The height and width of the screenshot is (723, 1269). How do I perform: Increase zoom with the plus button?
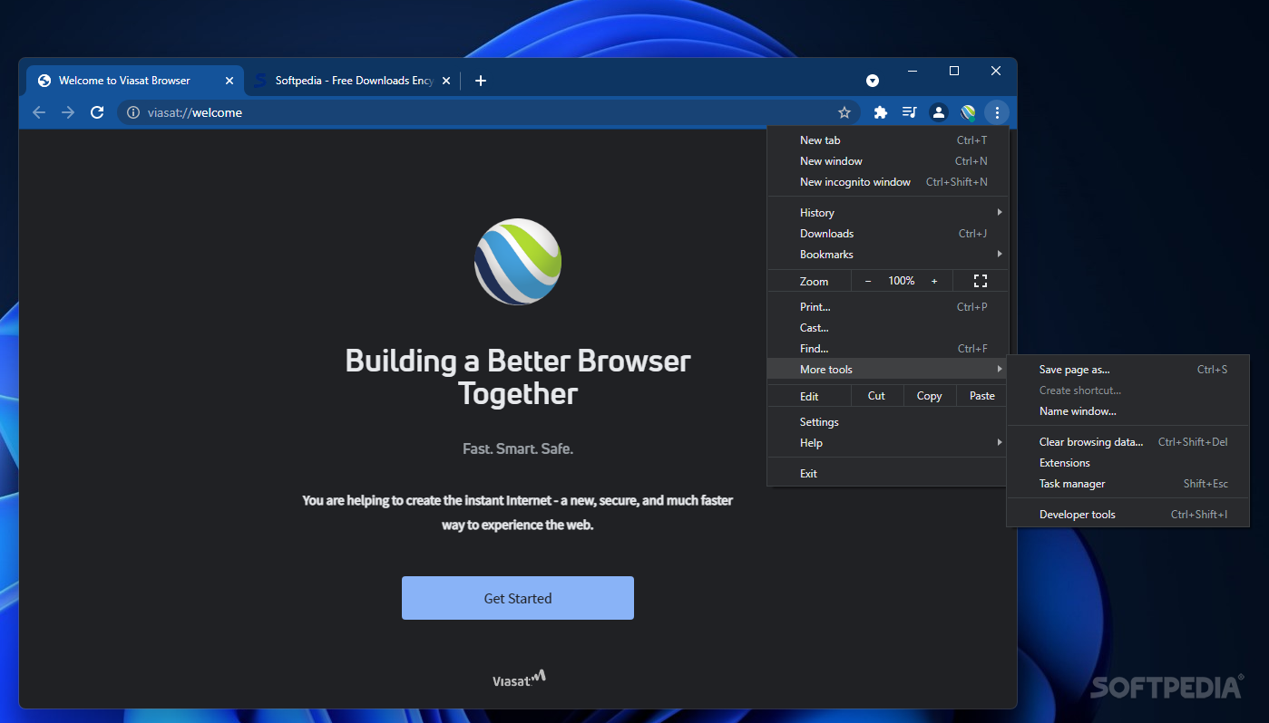pos(934,281)
